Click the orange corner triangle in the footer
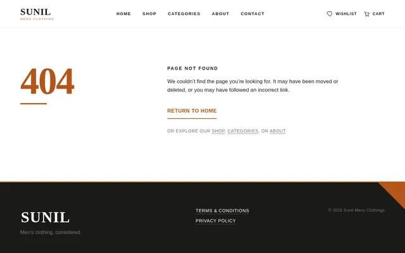 (396, 191)
